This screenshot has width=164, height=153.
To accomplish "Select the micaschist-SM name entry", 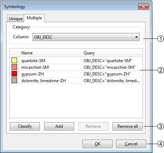I will 35,67.
